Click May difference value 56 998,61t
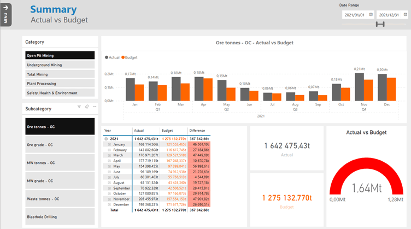 pyautogui.click(x=201, y=166)
